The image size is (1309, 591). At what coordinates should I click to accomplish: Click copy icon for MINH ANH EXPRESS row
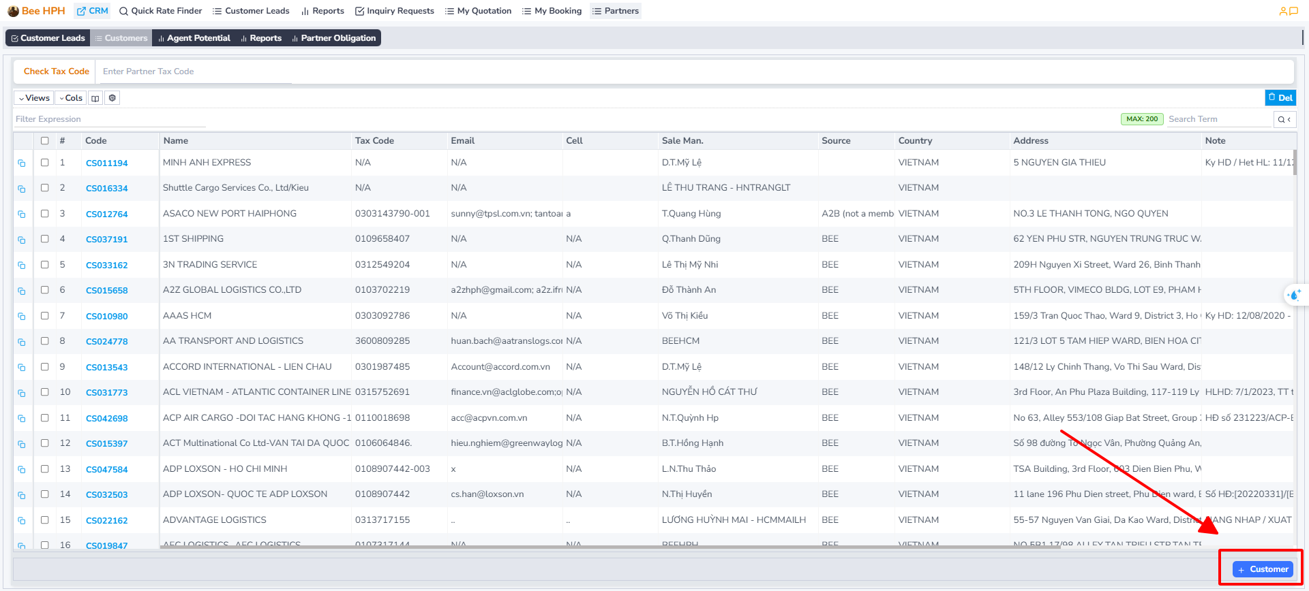pos(22,163)
